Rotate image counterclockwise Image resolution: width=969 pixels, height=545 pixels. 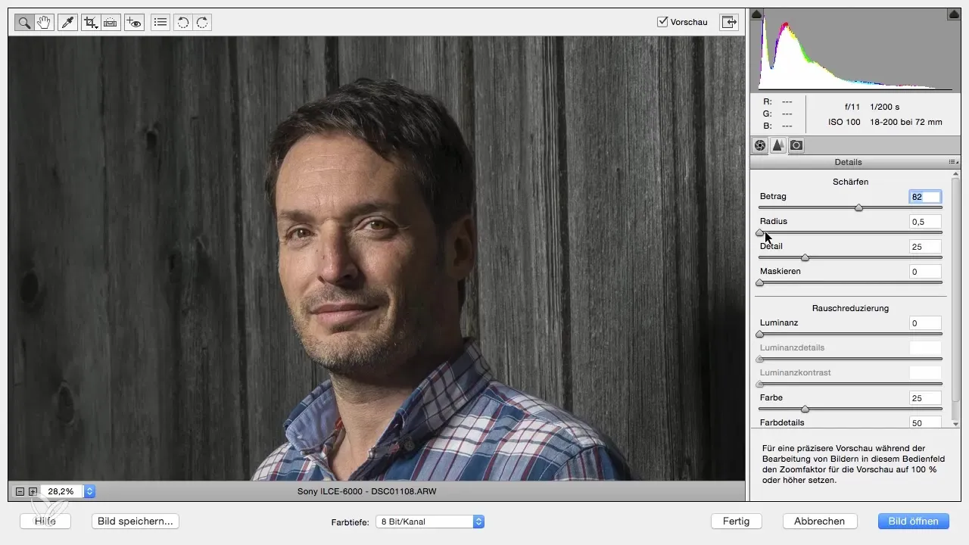click(182, 23)
